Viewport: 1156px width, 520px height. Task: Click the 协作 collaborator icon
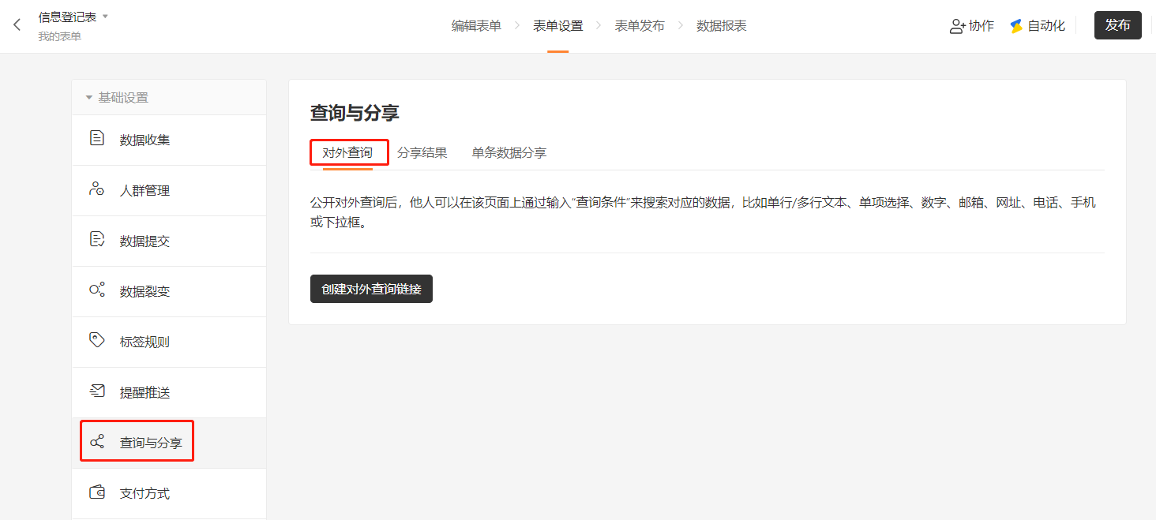click(x=958, y=26)
